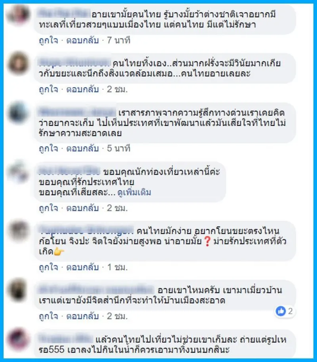
Task: Open sixth commenter's profile avatar
Action: point(19,290)
